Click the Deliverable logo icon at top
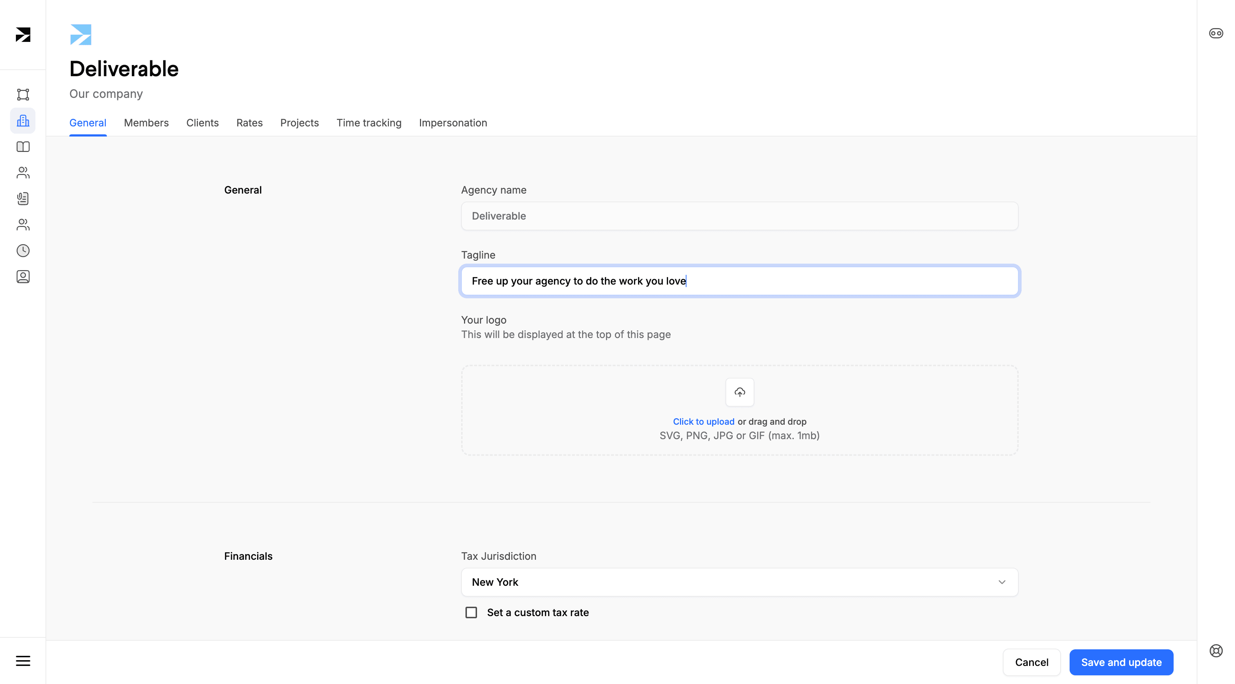The image size is (1235, 684). pyautogui.click(x=81, y=35)
